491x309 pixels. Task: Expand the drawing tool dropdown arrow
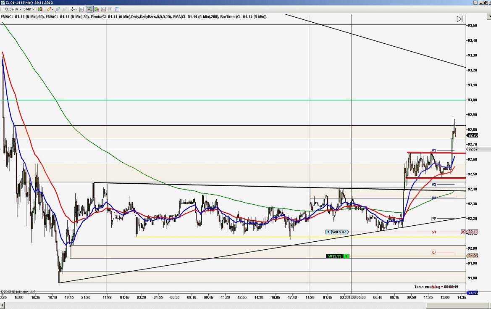coord(53,9)
